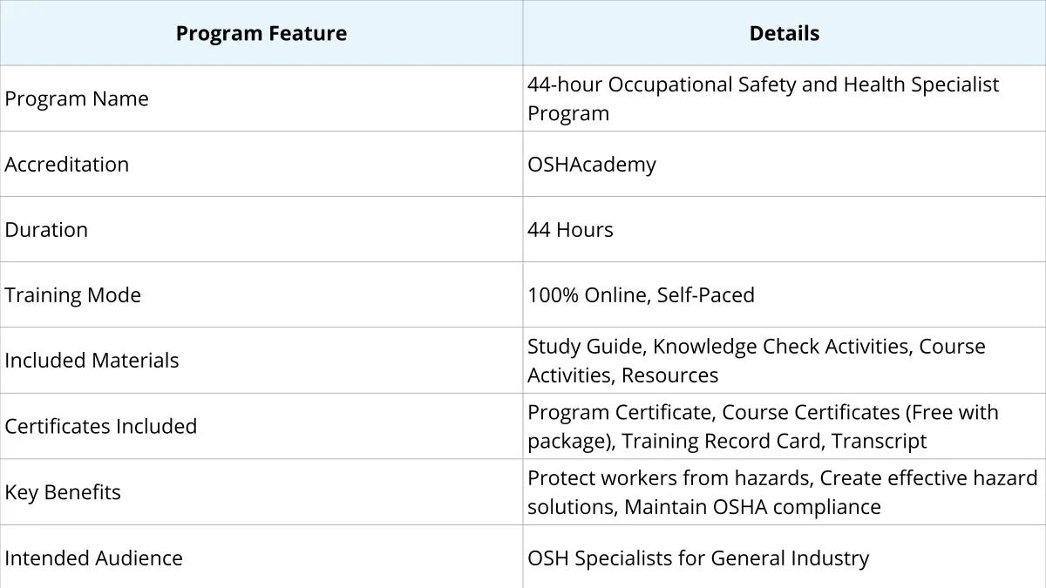The image size is (1046, 588).
Task: Select the "Program Certificate, Course Certificates" cell
Action: click(x=784, y=426)
